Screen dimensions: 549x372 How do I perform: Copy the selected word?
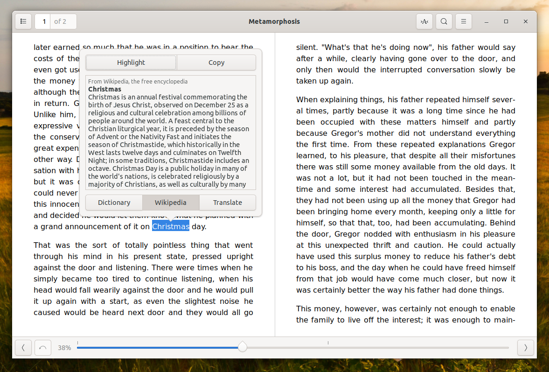click(x=216, y=62)
